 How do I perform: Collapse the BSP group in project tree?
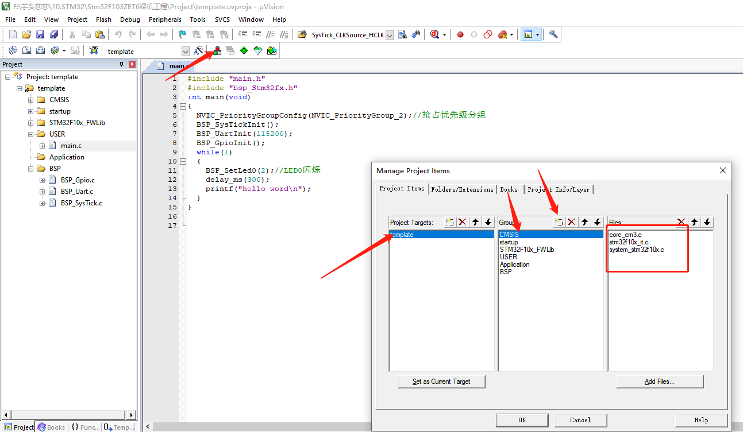coord(31,169)
